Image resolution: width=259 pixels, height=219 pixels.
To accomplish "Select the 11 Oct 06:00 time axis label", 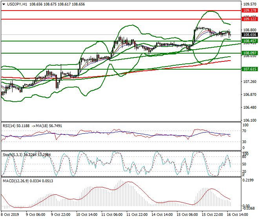I will pos(112,215).
